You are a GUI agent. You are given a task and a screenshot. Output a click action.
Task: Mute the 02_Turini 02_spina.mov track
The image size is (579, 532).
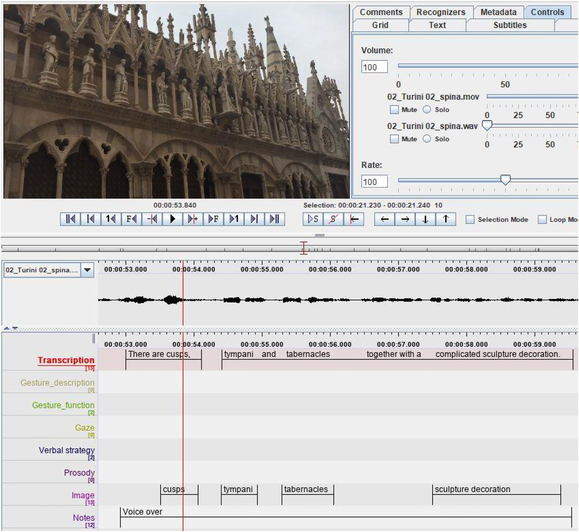[394, 110]
